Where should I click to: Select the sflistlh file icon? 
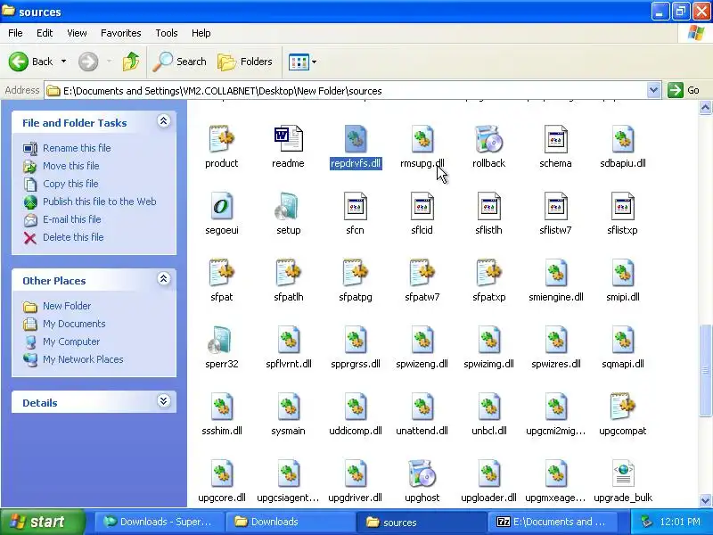(x=488, y=206)
